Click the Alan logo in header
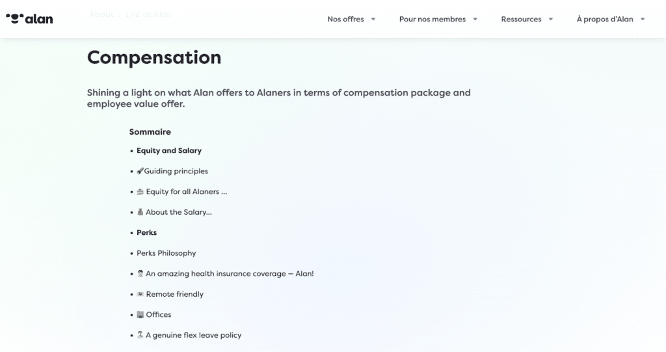The width and height of the screenshot is (666, 352). click(29, 19)
